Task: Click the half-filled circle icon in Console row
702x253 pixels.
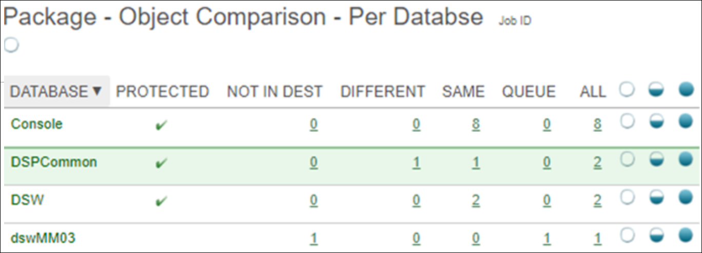Action: (x=656, y=122)
